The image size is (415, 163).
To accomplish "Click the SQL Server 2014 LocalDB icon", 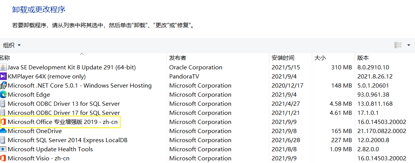I will (3, 140).
